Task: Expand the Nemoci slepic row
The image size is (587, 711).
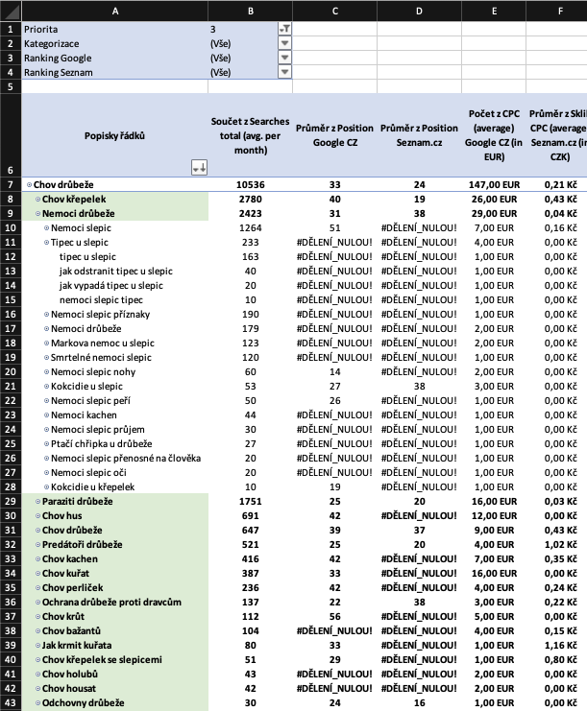Action: 46,227
